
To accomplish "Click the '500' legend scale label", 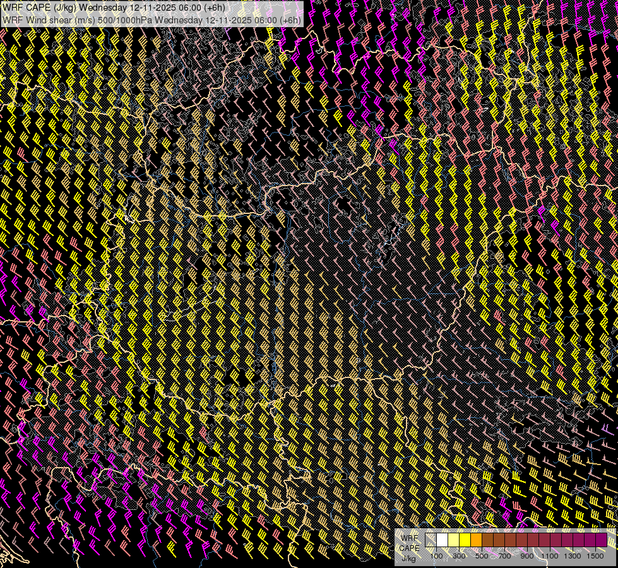I will (x=482, y=556).
